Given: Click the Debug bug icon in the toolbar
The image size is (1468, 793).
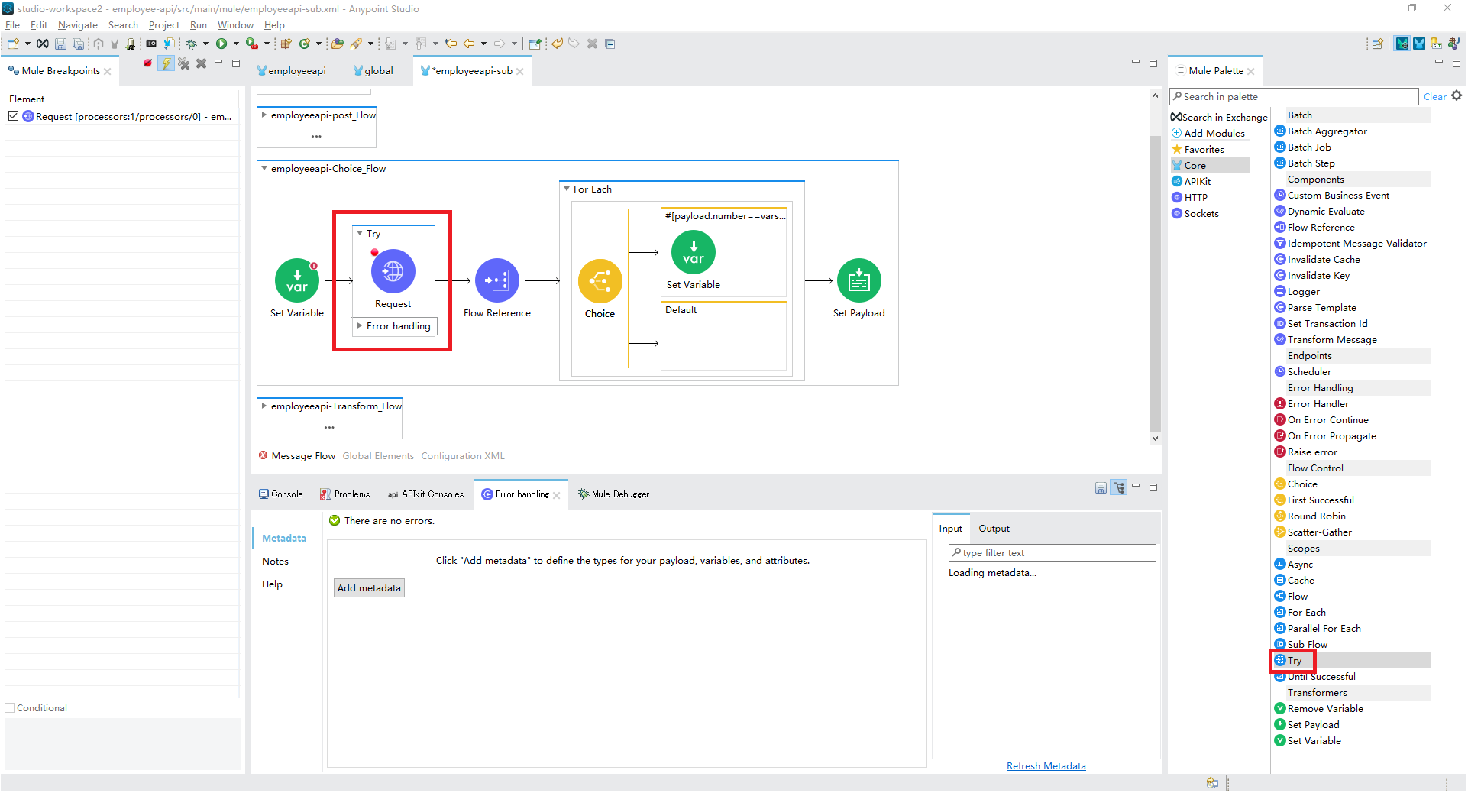Looking at the screenshot, I should [x=192, y=44].
